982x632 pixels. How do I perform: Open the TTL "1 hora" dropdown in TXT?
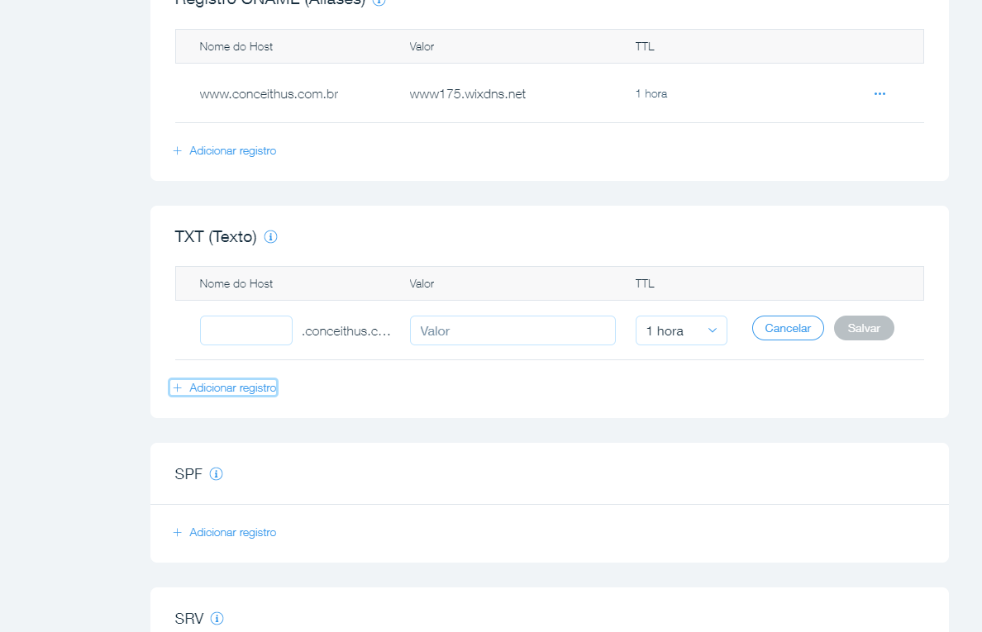[x=680, y=330]
